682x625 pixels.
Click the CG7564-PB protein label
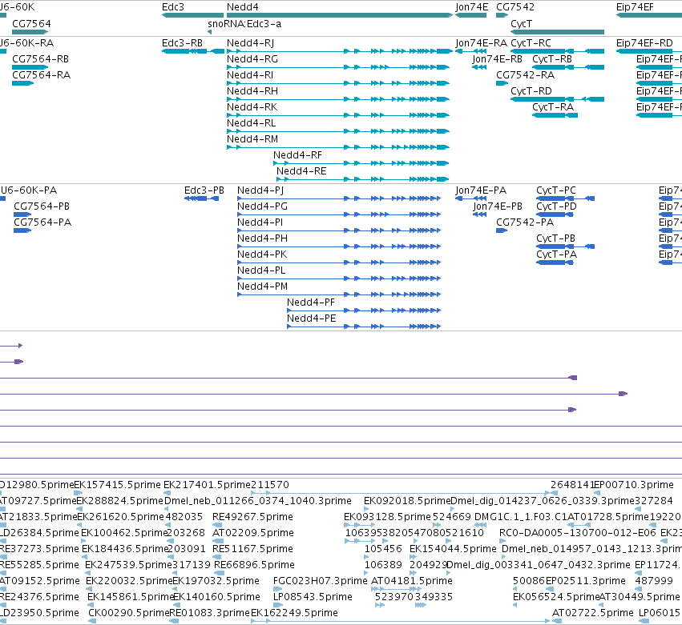(42, 206)
